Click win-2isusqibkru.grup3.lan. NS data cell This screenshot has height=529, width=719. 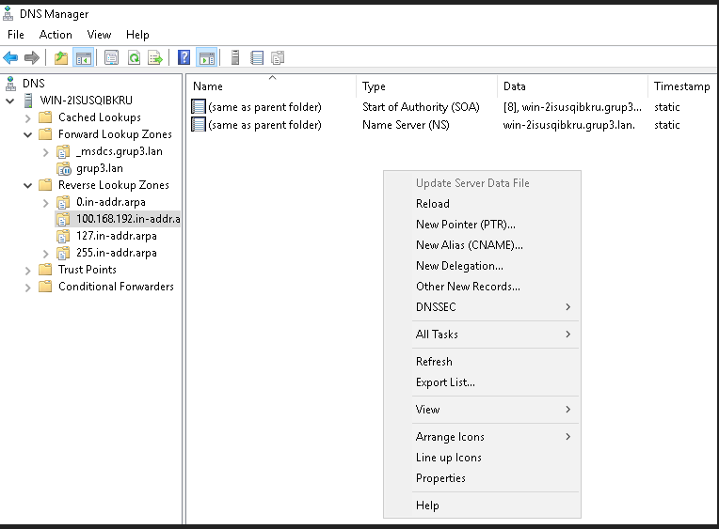(x=569, y=125)
